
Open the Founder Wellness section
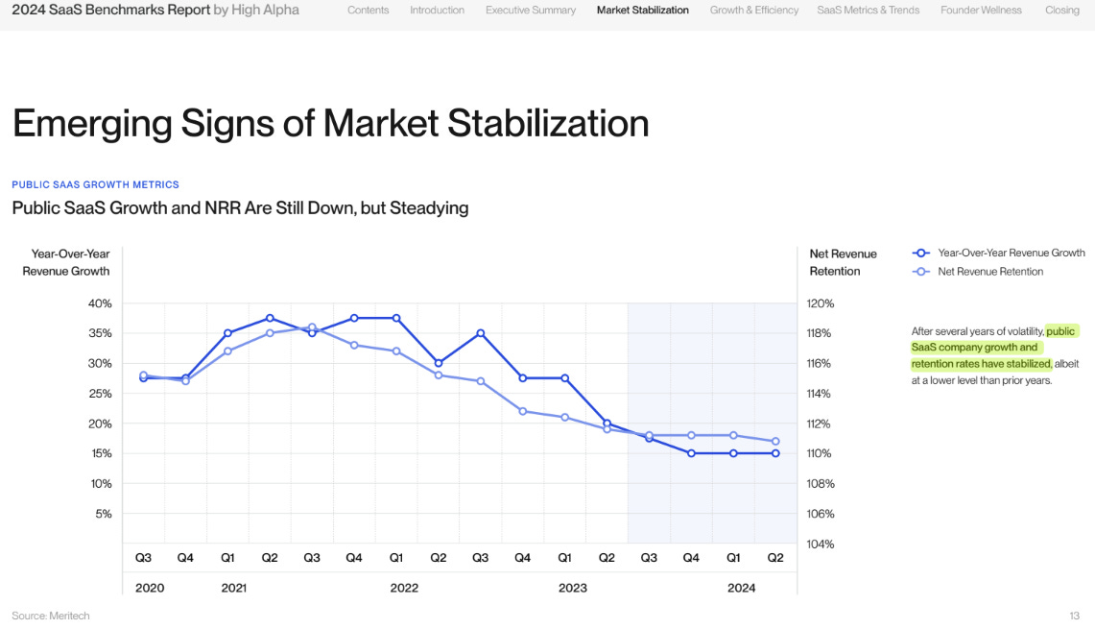tap(980, 10)
